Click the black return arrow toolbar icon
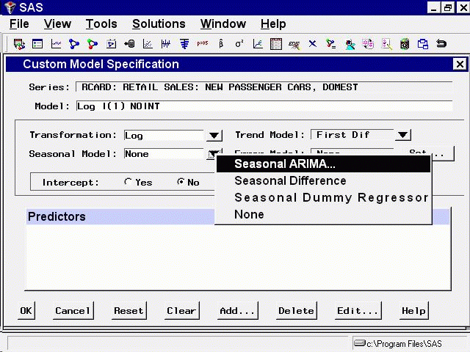This screenshot has width=470, height=352. (x=441, y=44)
